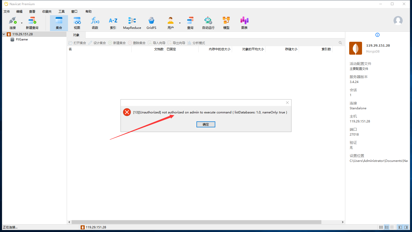Open the 工具 menu

[x=61, y=11]
